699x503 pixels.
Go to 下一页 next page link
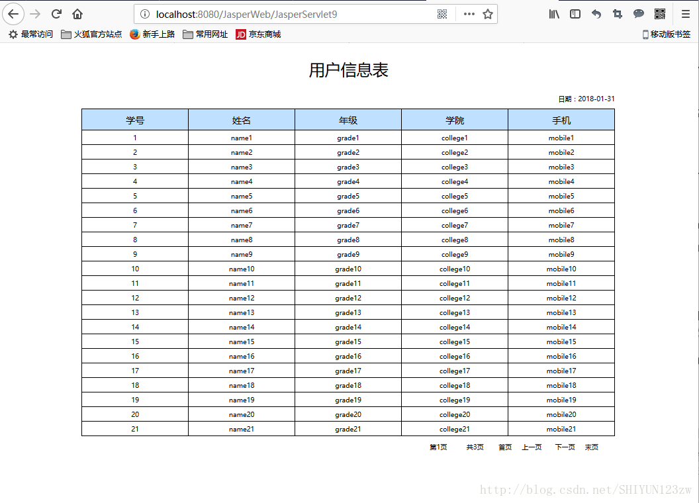click(x=565, y=447)
